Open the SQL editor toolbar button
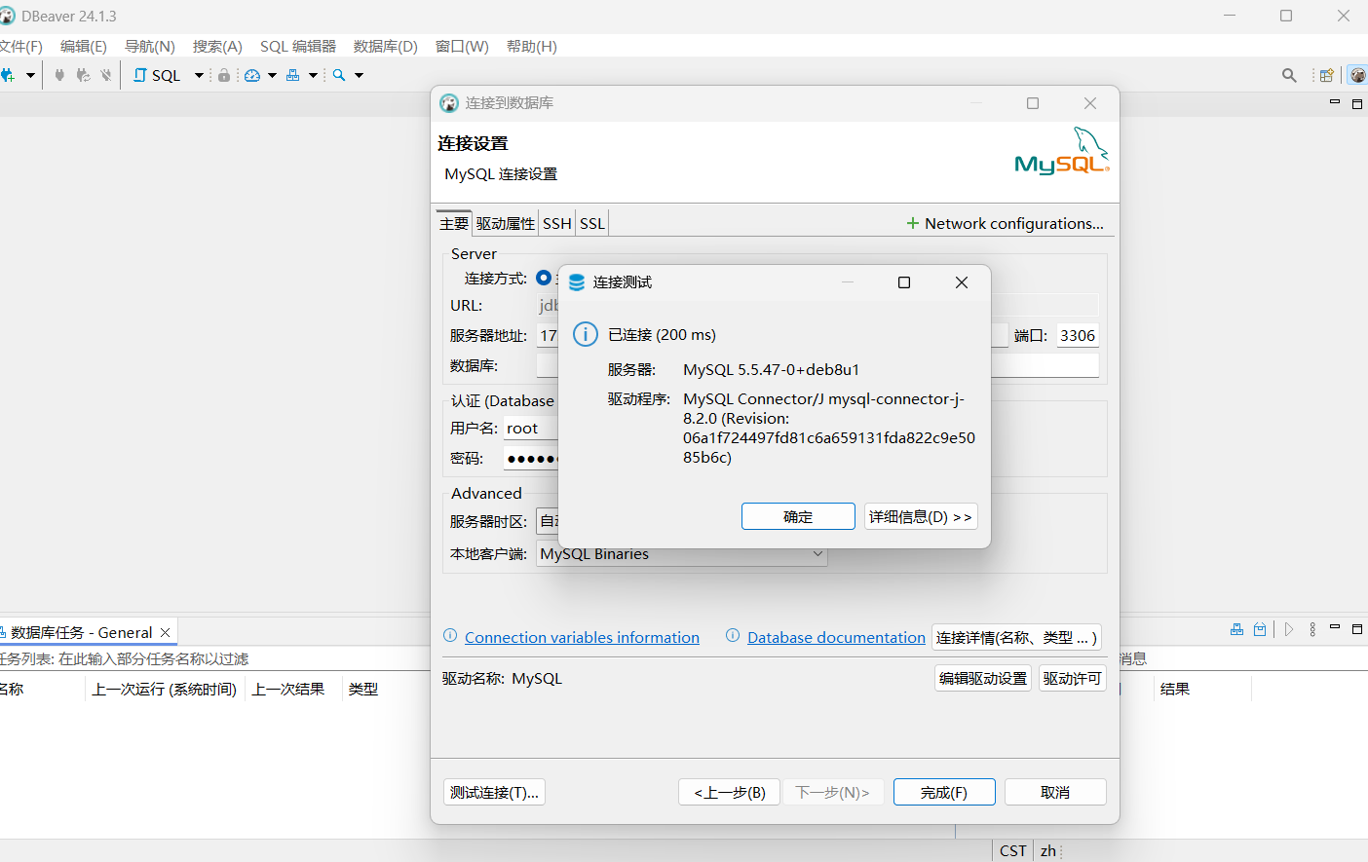This screenshot has height=862, width=1368. click(157, 75)
